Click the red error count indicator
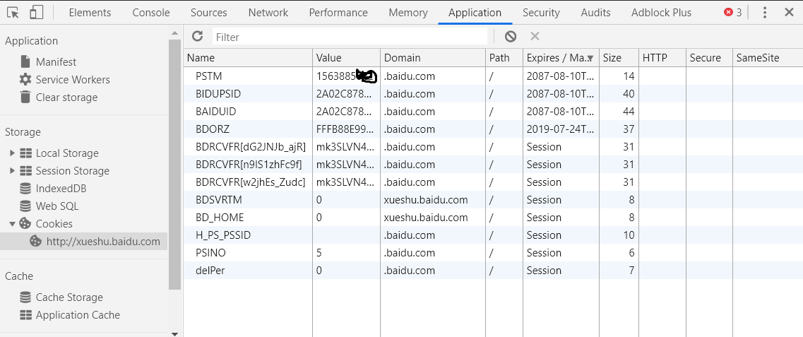 point(733,13)
